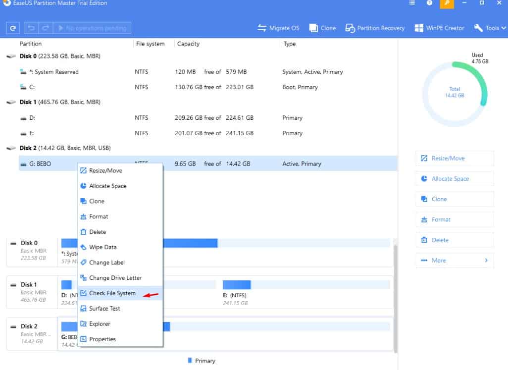
Task: Click the help question mark icon
Action: point(429,3)
